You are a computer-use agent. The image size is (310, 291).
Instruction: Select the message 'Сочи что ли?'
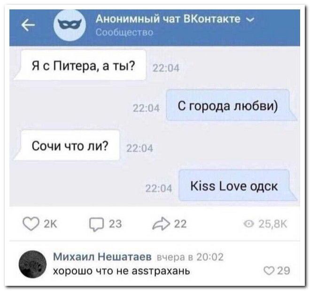67,145
